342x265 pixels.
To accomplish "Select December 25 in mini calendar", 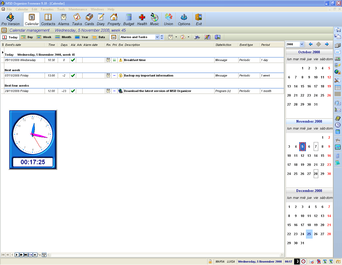I will (309, 234).
